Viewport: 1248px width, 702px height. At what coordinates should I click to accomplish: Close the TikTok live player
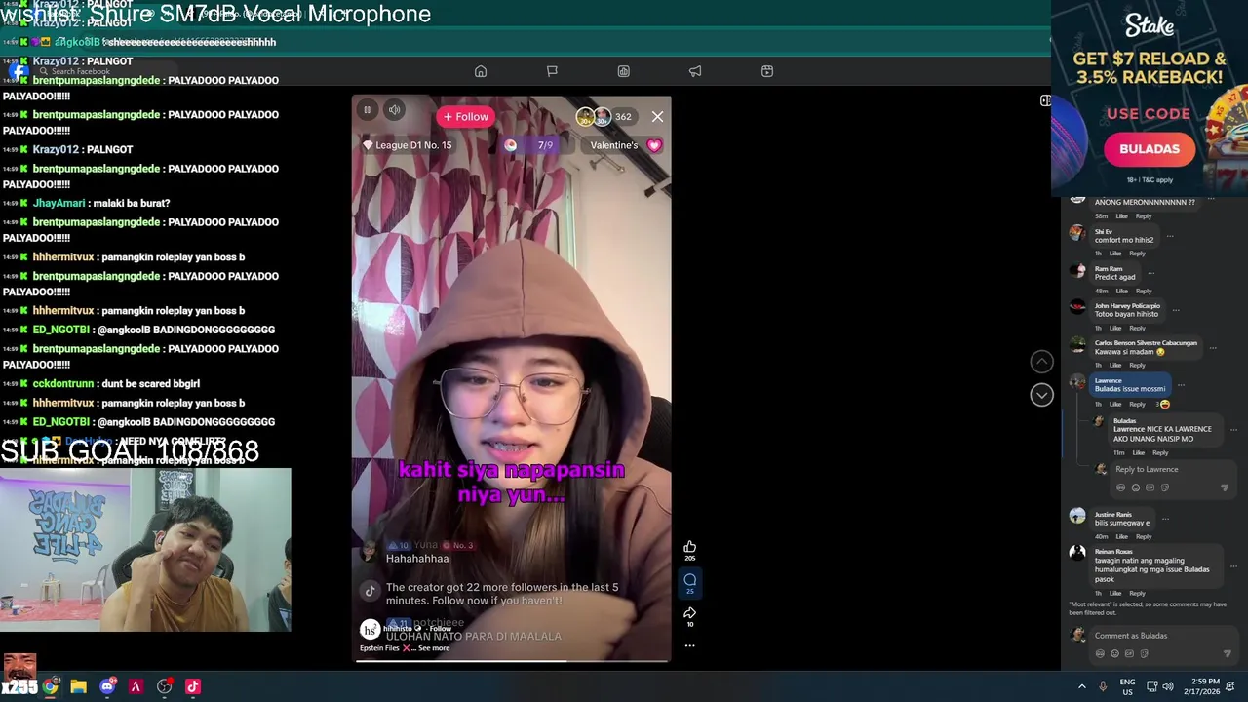[x=657, y=117]
